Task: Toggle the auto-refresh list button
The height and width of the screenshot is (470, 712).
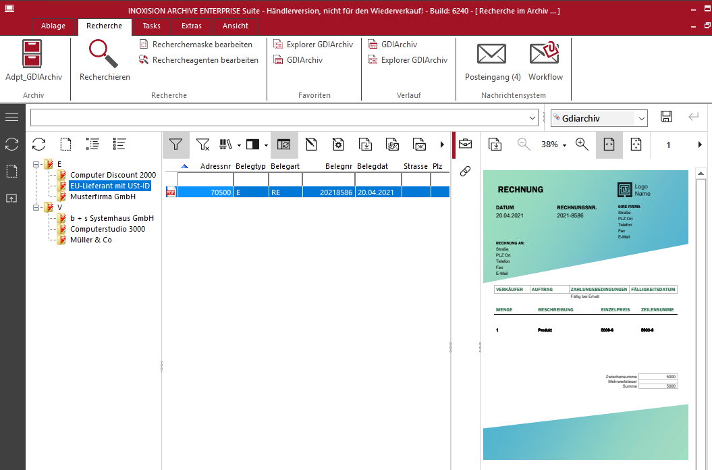Action: point(284,144)
